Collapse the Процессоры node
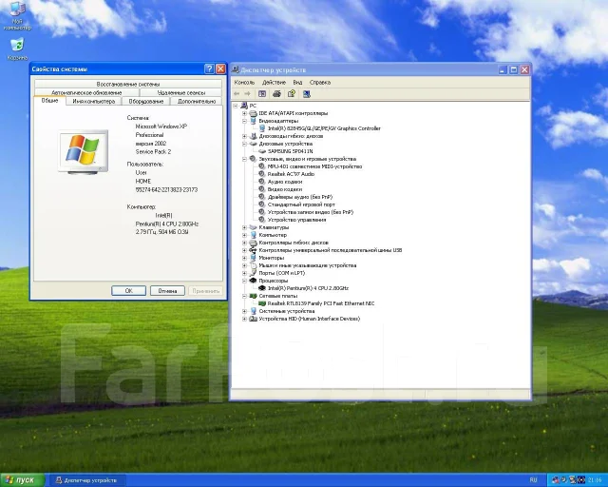The image size is (608, 487). pyautogui.click(x=245, y=281)
